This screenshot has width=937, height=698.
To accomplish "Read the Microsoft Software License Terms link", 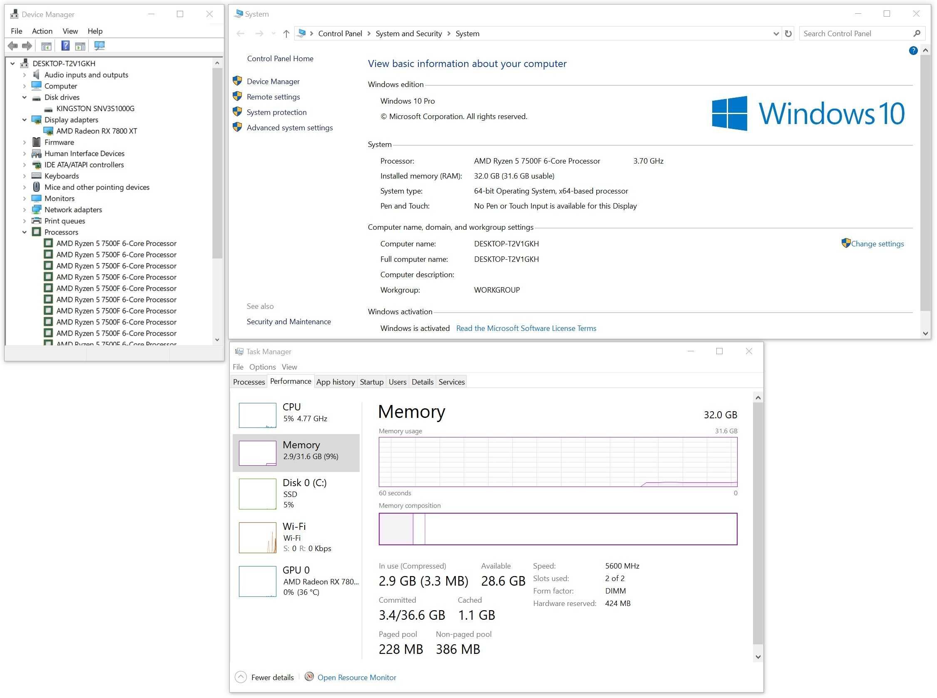I will click(527, 328).
